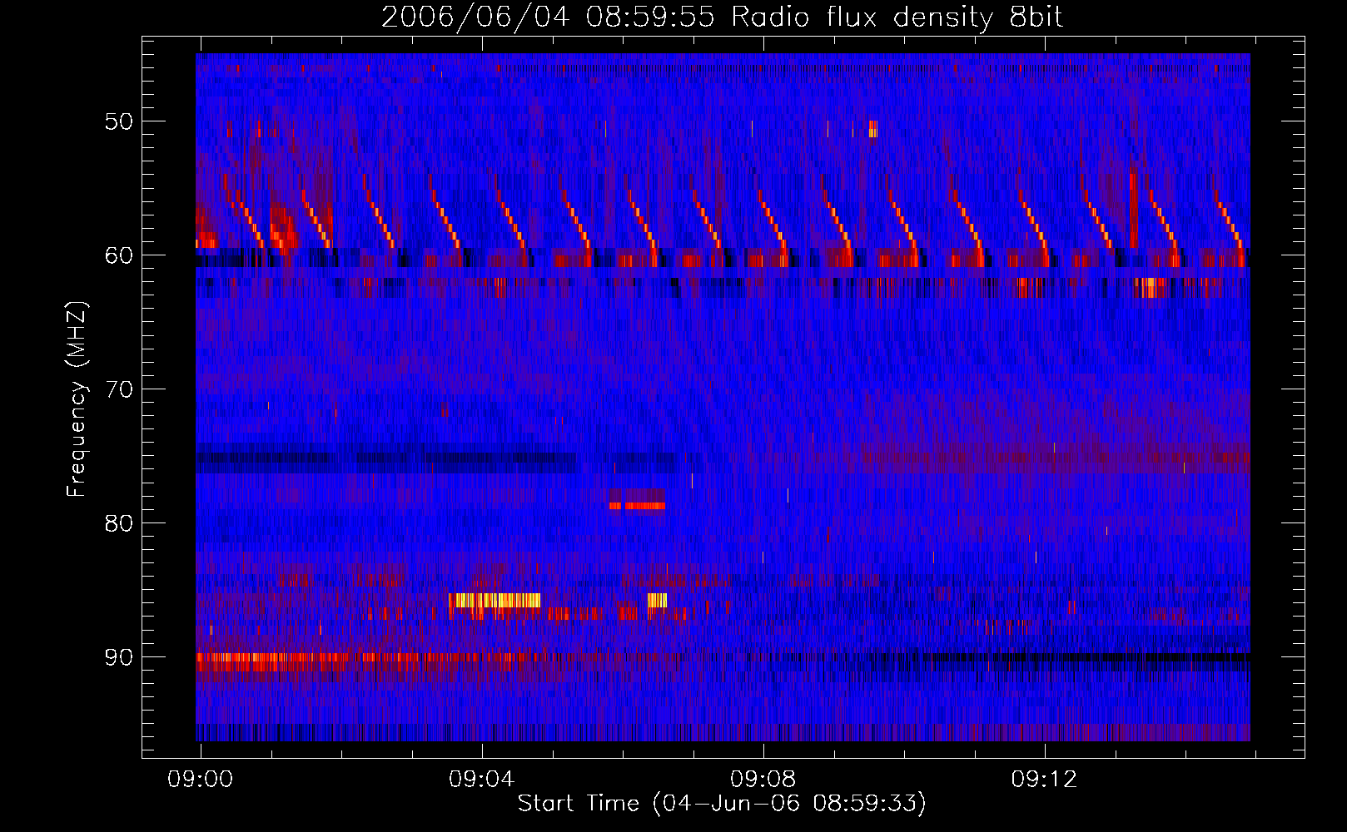The image size is (1347, 832).
Task: Click the "Start Time (04-Jun-06 08:59:33)" axis label
Action: [722, 804]
